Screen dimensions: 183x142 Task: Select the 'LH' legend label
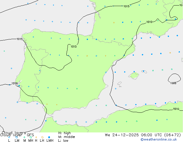pyautogui.click(x=42, y=140)
